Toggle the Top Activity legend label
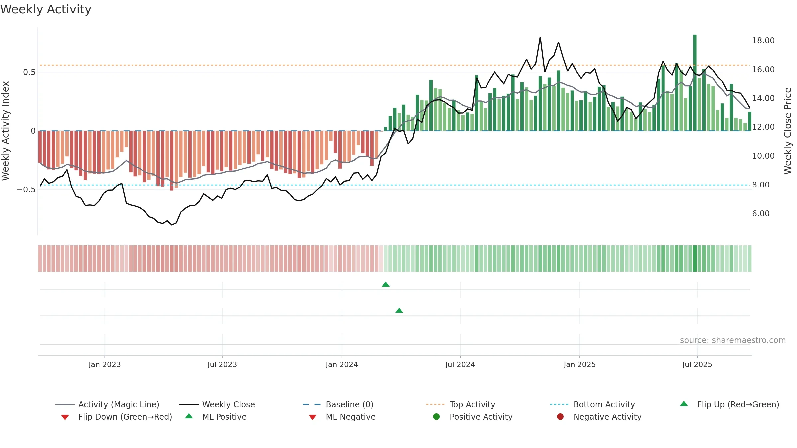 (473, 404)
